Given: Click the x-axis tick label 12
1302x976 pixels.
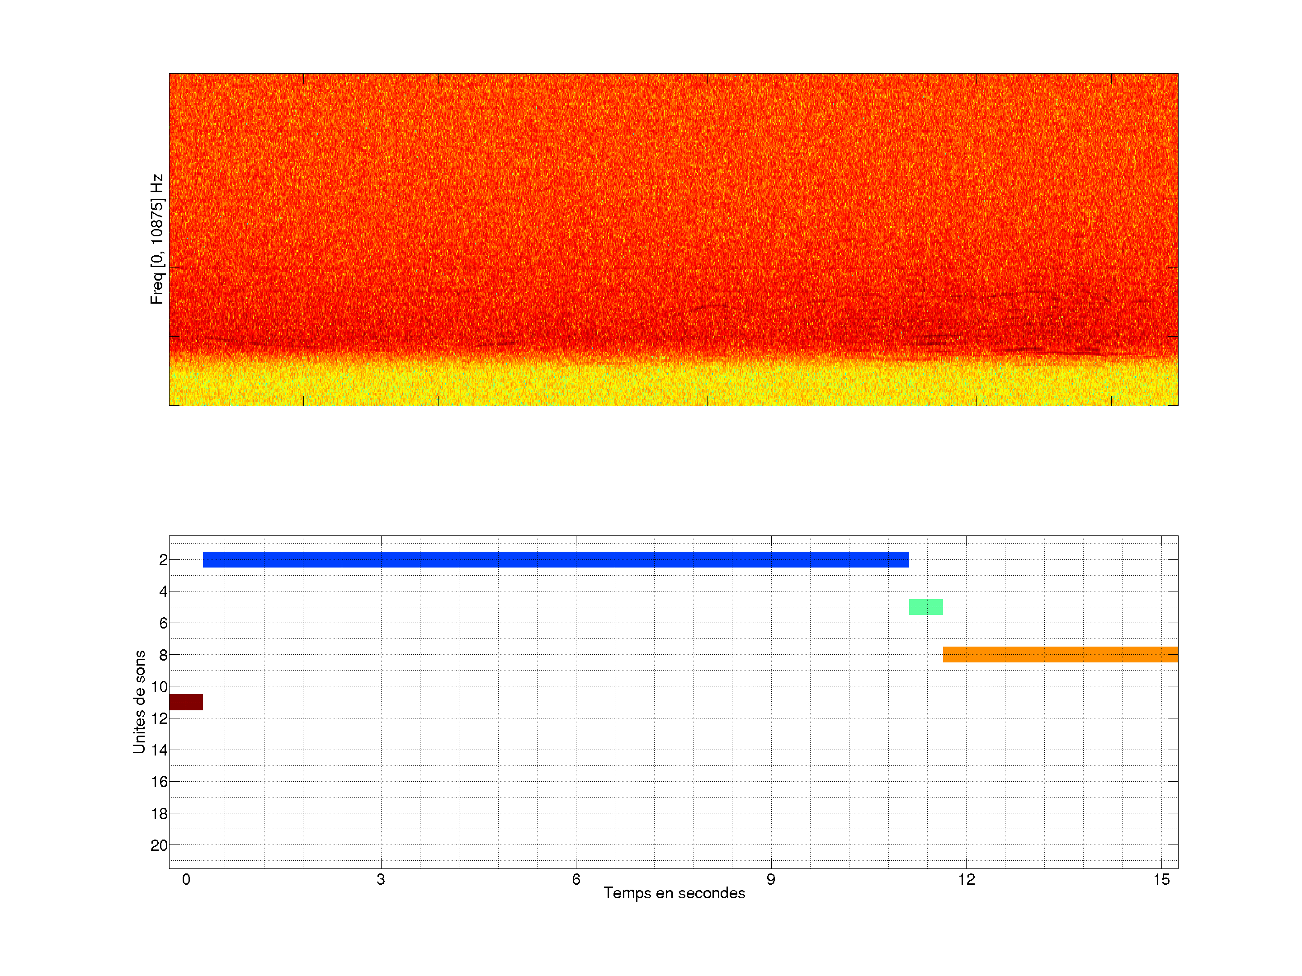Looking at the screenshot, I should [966, 879].
